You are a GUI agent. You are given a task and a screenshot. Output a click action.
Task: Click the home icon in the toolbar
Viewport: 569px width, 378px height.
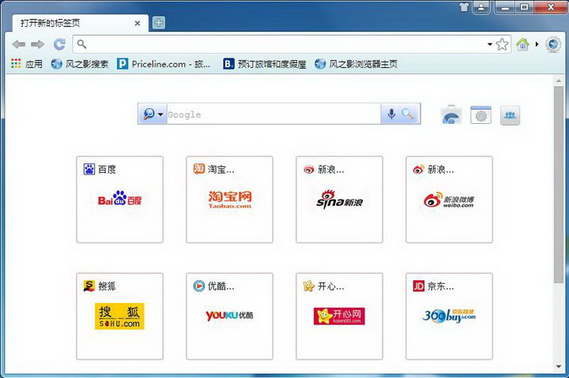[x=522, y=44]
